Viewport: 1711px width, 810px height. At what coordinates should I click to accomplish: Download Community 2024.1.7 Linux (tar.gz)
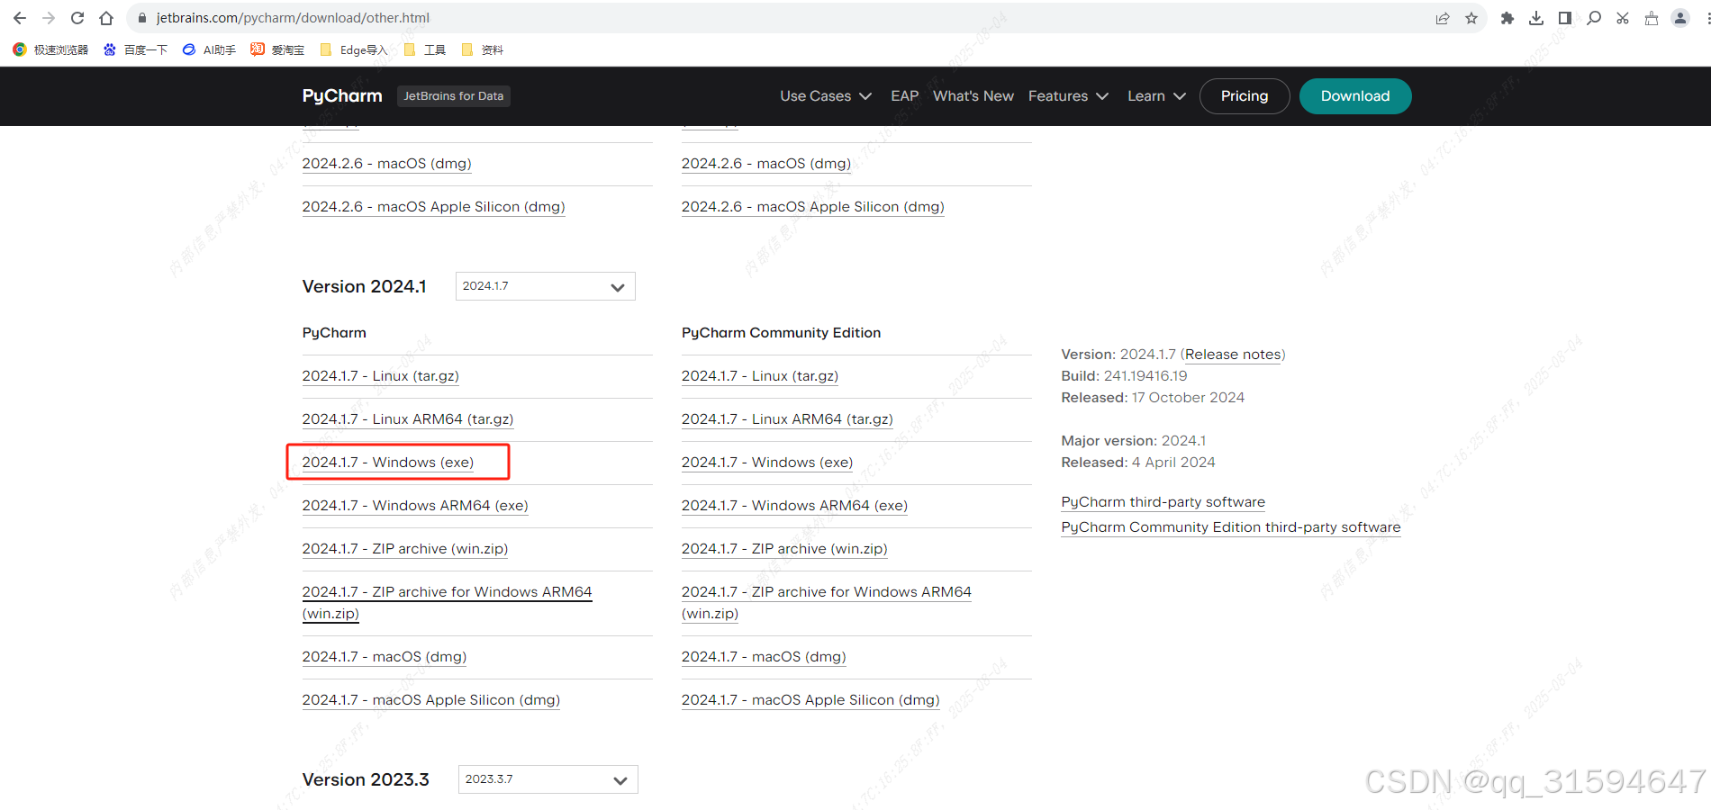[x=760, y=376]
